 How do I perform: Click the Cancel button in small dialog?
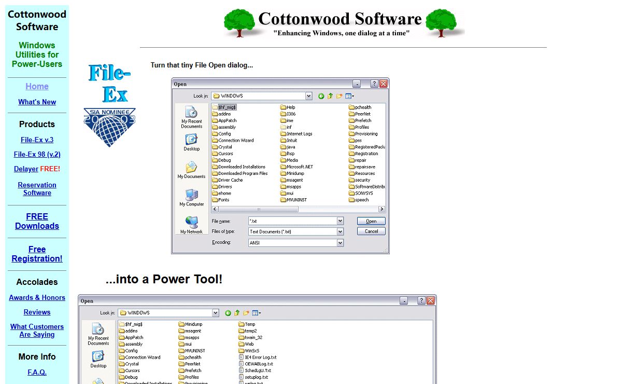pos(371,231)
